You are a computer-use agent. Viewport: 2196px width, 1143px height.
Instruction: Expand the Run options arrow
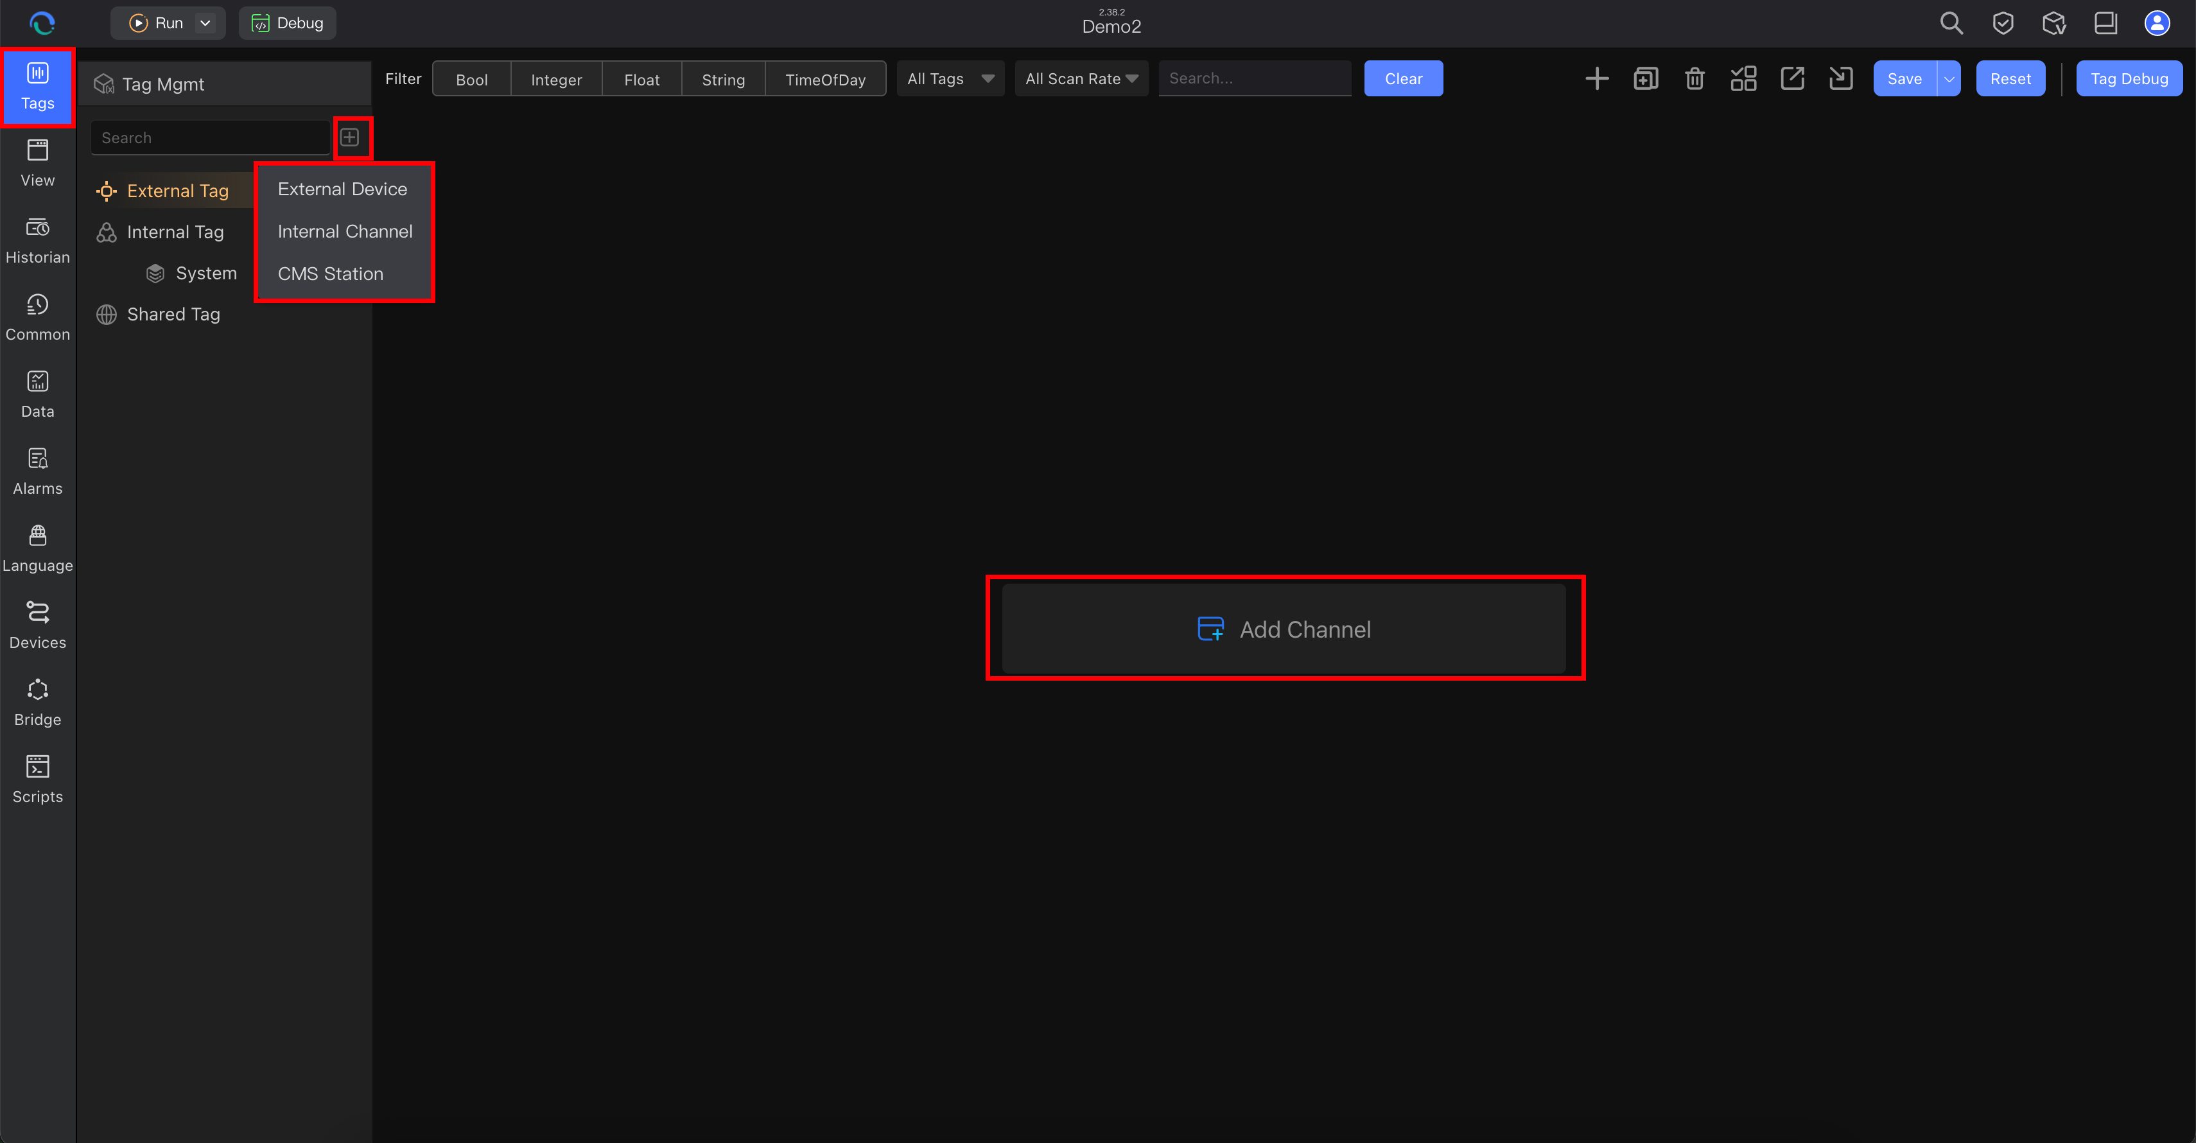pyautogui.click(x=205, y=23)
